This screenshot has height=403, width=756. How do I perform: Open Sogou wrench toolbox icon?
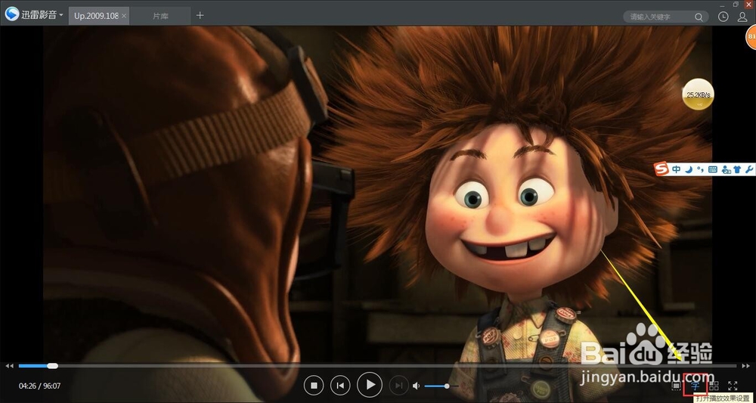[x=748, y=169]
